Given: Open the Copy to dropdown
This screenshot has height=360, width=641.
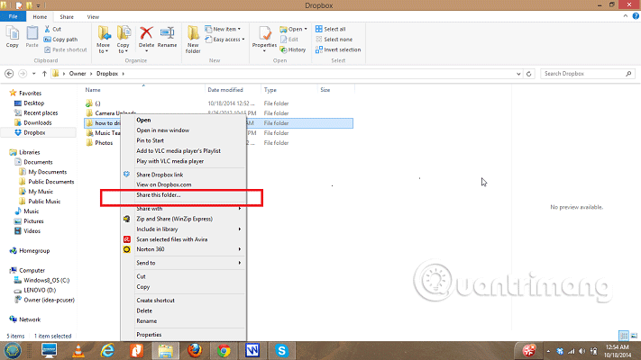Looking at the screenshot, I should click(x=123, y=49).
